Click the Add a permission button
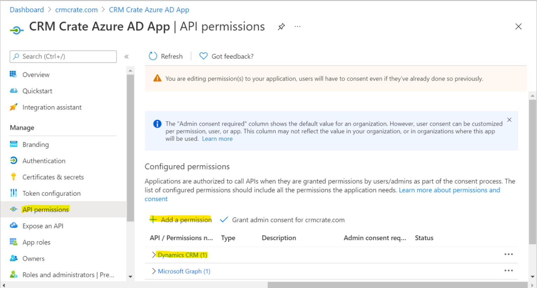 pyautogui.click(x=180, y=219)
